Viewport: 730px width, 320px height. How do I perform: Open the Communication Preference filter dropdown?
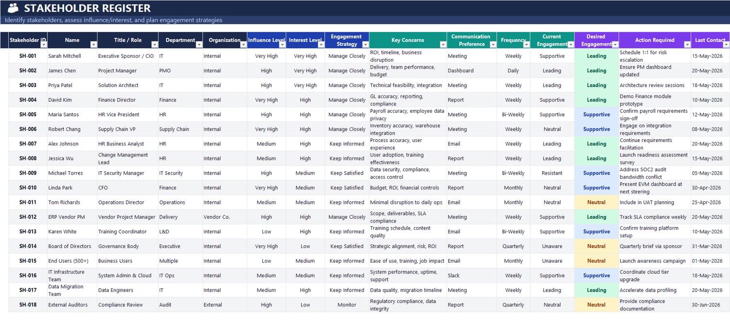tap(493, 45)
